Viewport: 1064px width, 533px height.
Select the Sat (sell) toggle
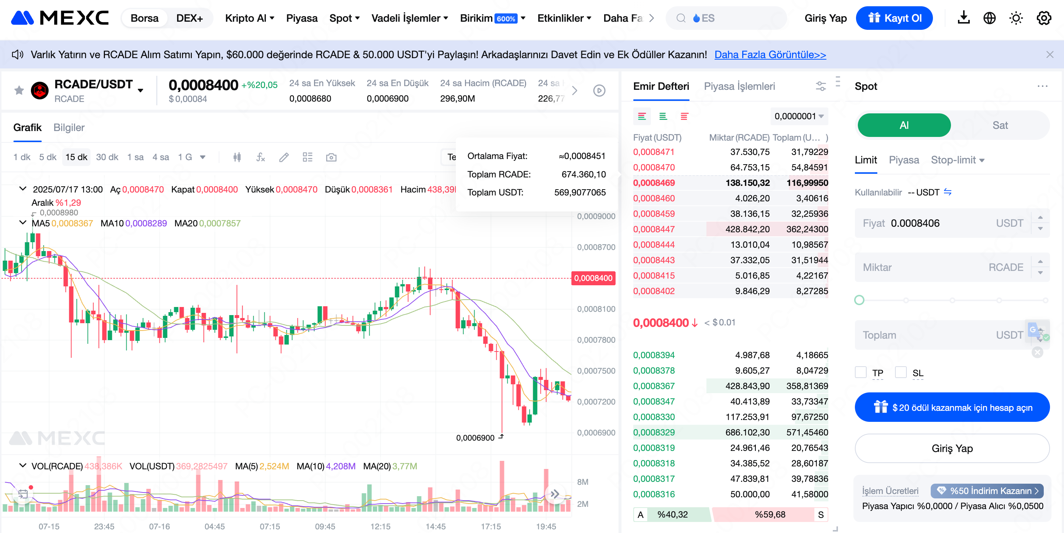tap(1000, 125)
